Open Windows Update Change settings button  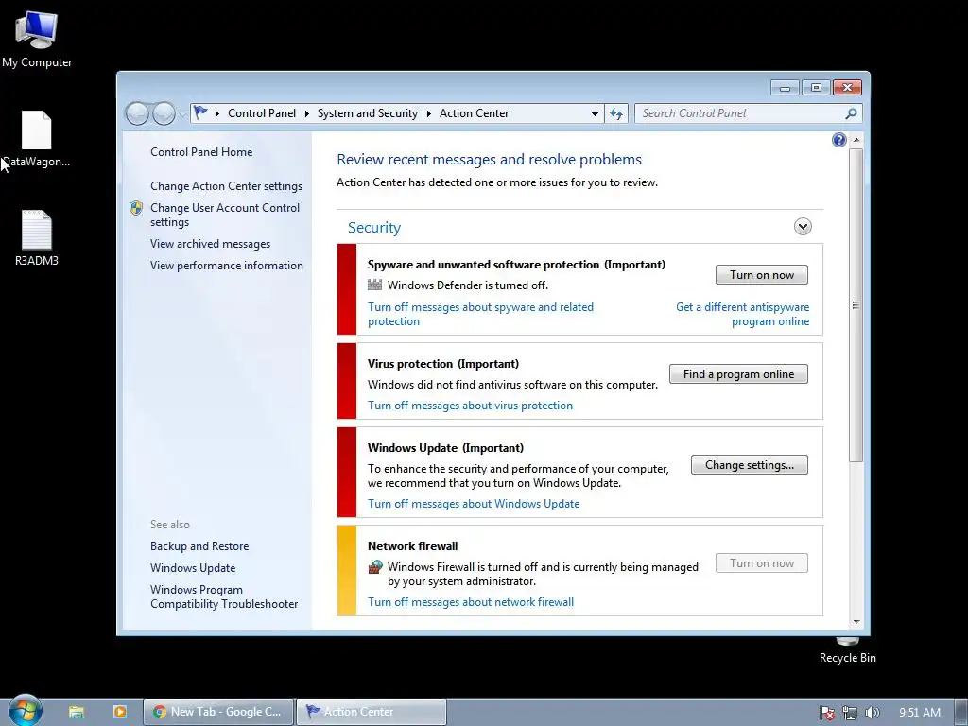[x=750, y=465]
